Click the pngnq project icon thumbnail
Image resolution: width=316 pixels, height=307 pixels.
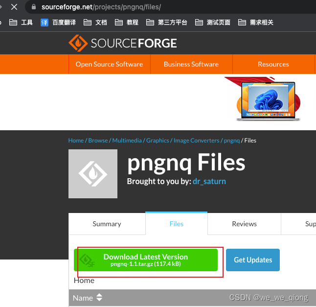pyautogui.click(x=93, y=174)
